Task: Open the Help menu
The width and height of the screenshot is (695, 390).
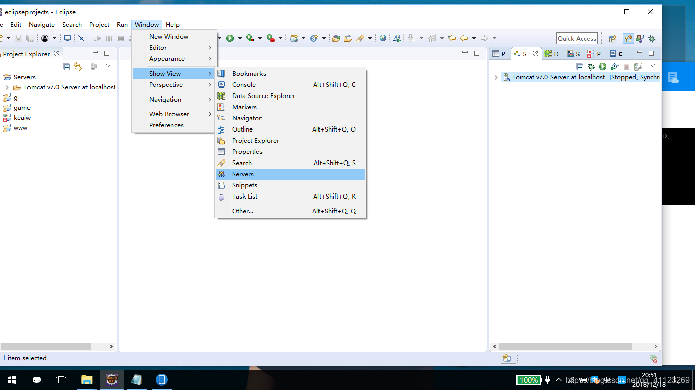Action: tap(172, 24)
